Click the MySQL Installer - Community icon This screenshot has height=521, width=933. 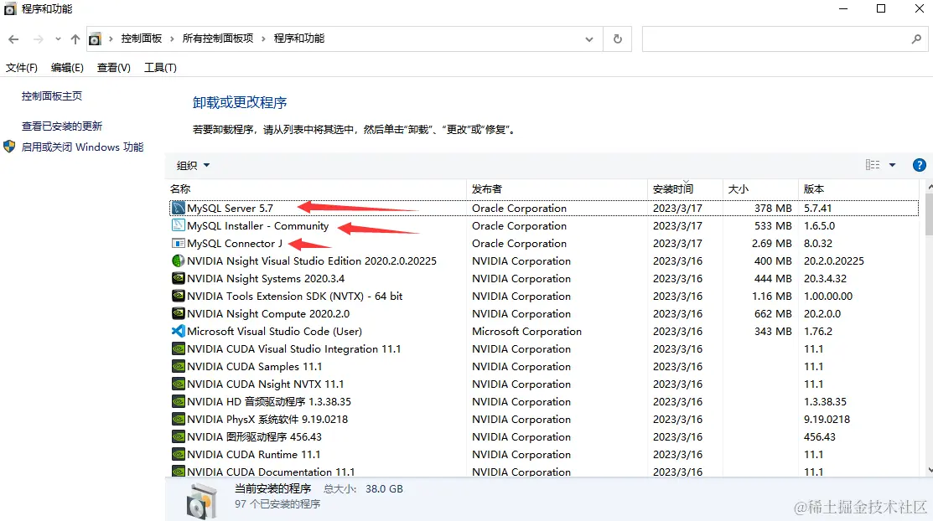point(178,225)
